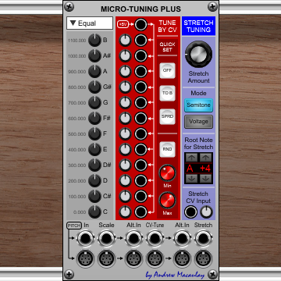Click the +5V CV jack at top
The image size is (281, 281).
[140, 24]
